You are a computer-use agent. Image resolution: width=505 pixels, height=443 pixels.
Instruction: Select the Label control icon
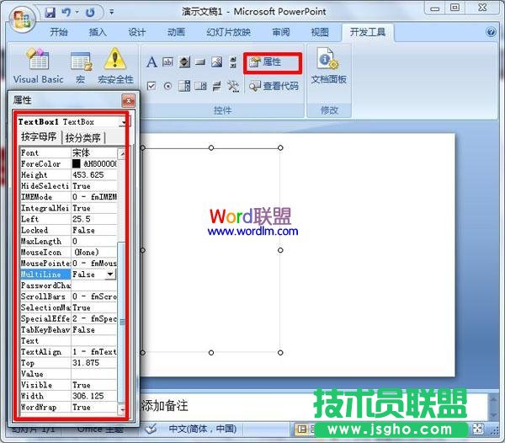pyautogui.click(x=152, y=62)
